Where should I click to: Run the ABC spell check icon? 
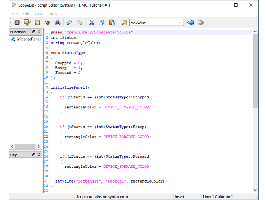[47, 23]
